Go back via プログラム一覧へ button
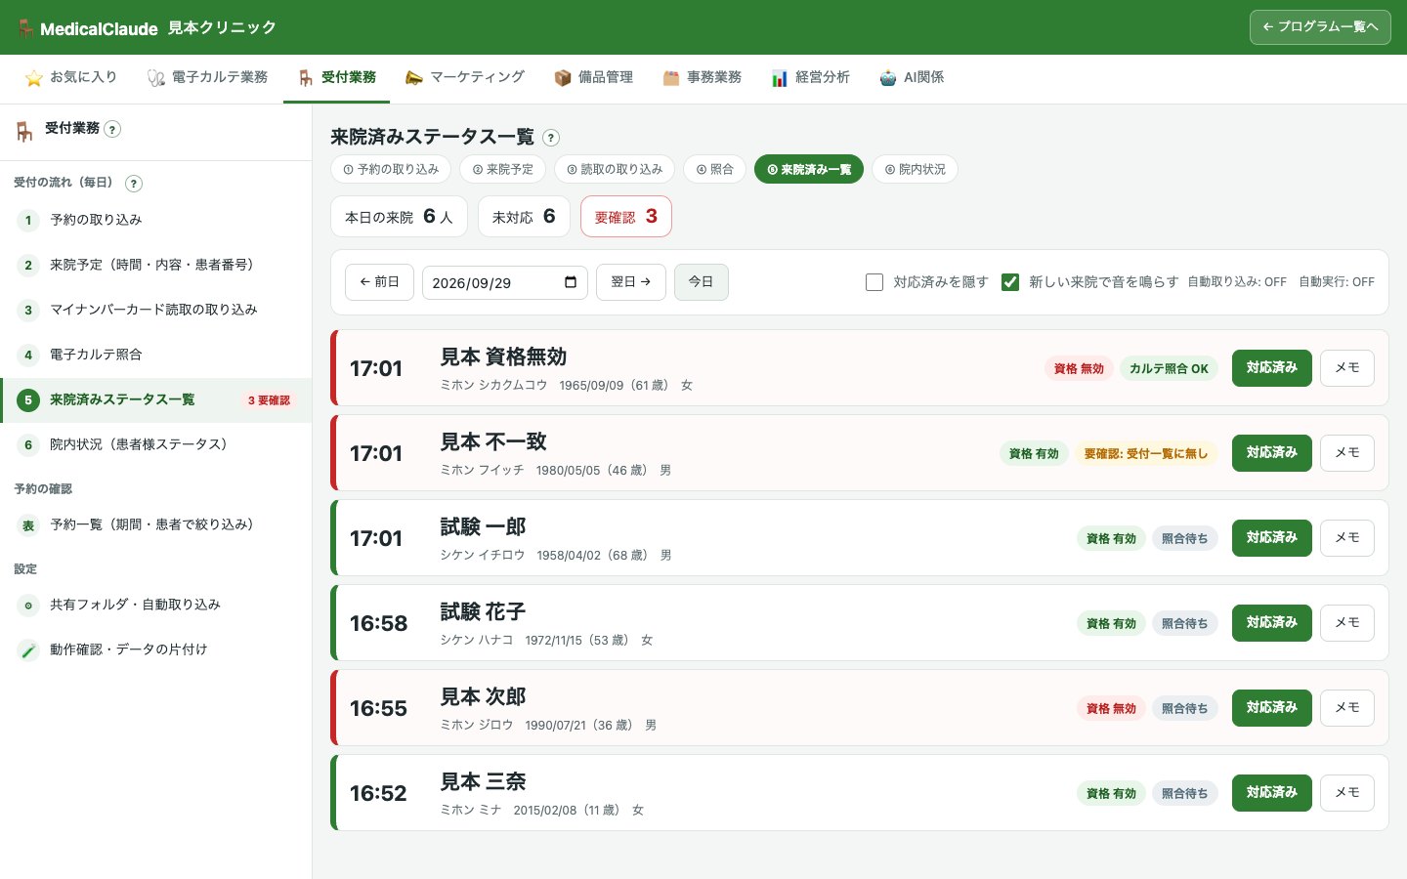This screenshot has width=1407, height=879. [x=1320, y=27]
